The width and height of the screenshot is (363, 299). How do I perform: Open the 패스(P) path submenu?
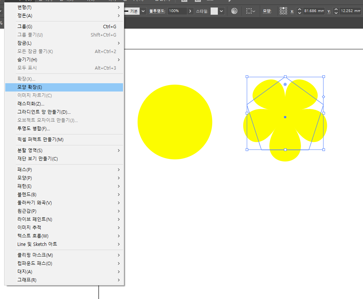(64, 170)
